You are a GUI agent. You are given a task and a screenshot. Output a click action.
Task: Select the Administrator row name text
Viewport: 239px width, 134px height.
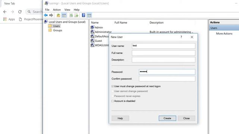tap(103, 32)
